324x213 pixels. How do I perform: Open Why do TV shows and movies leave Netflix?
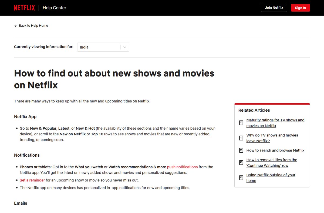pos(272,138)
